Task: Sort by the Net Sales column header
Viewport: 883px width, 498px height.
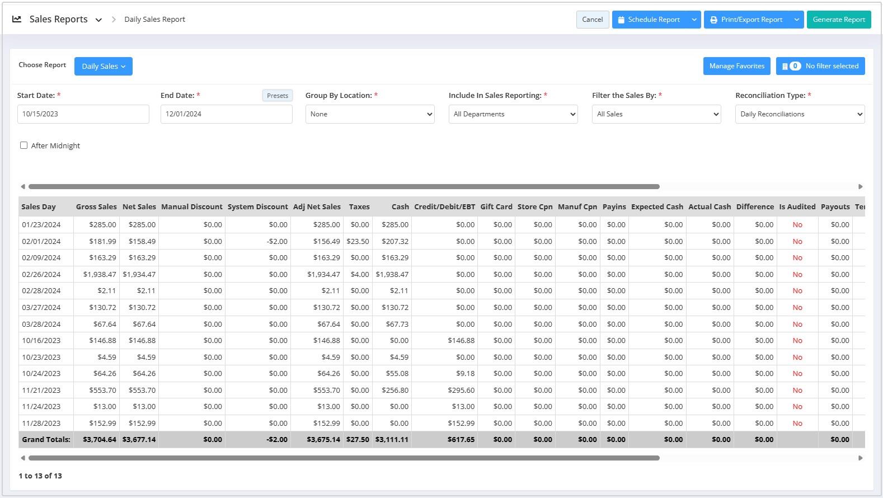Action: [139, 206]
